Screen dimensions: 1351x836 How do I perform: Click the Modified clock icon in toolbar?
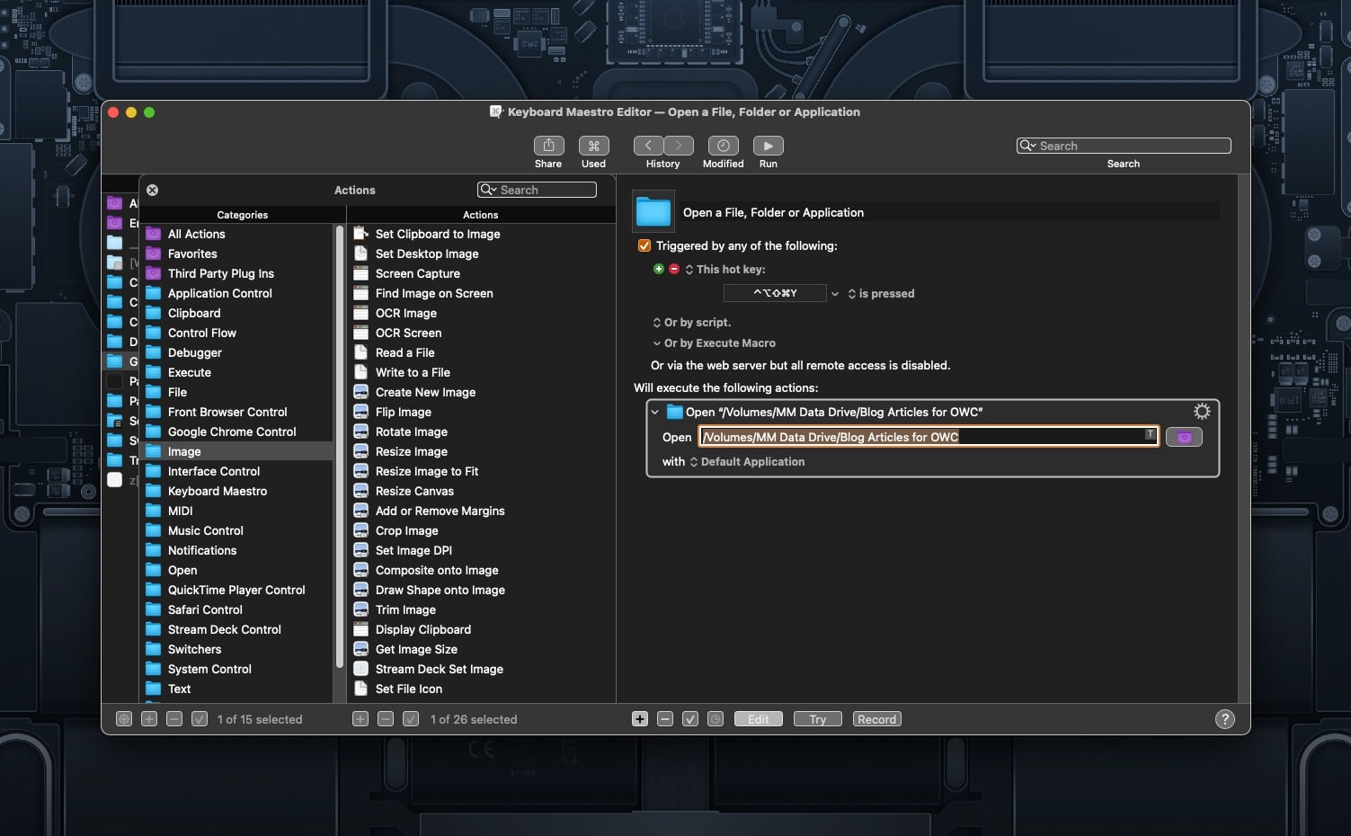tap(723, 146)
